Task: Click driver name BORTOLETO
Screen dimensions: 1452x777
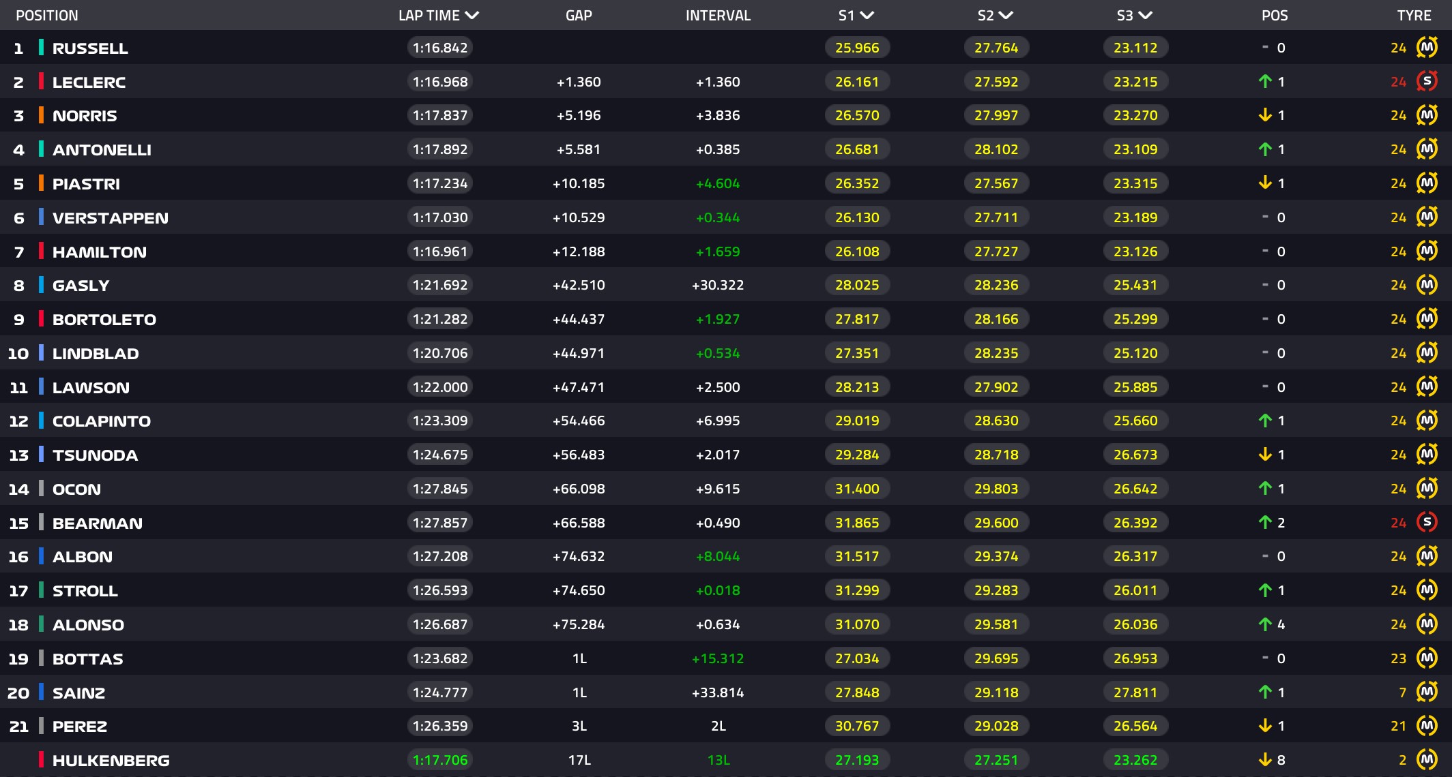Action: click(104, 320)
